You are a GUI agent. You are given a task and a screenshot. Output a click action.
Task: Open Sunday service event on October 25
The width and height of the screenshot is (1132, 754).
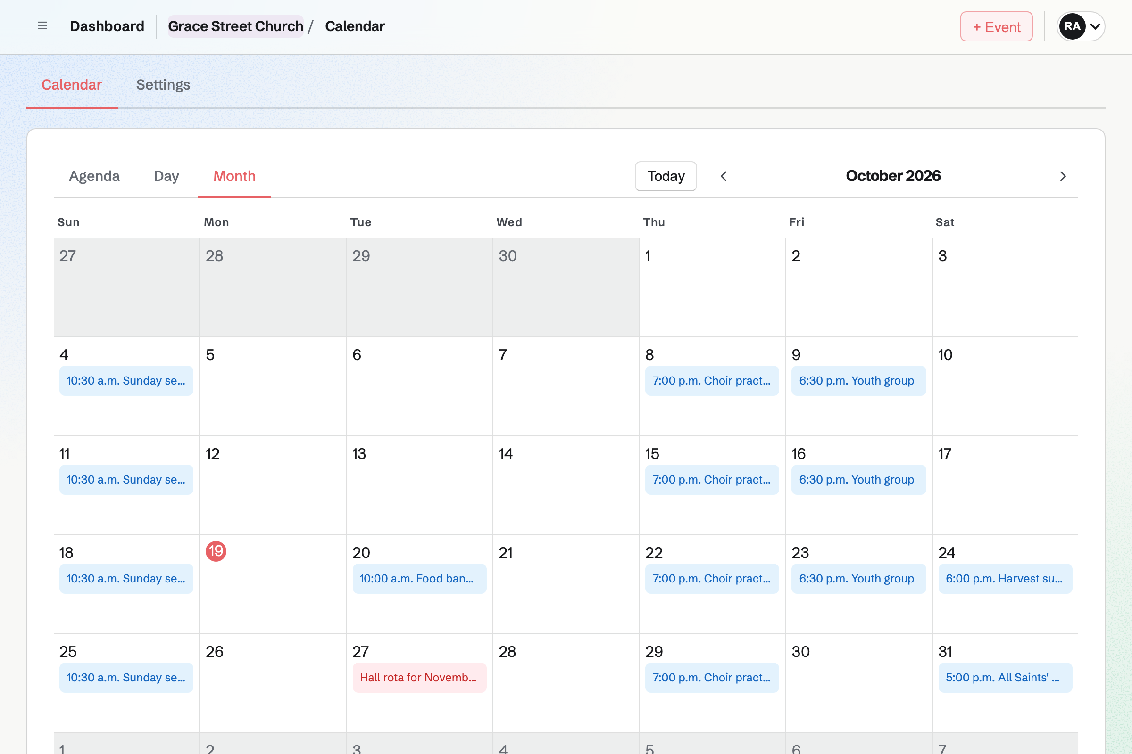pyautogui.click(x=126, y=678)
